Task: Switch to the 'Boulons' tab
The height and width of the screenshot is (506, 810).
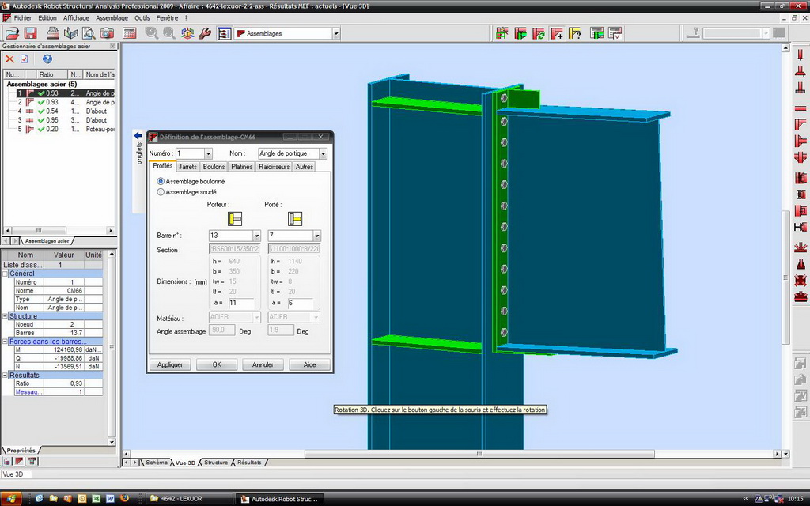Action: (x=214, y=167)
